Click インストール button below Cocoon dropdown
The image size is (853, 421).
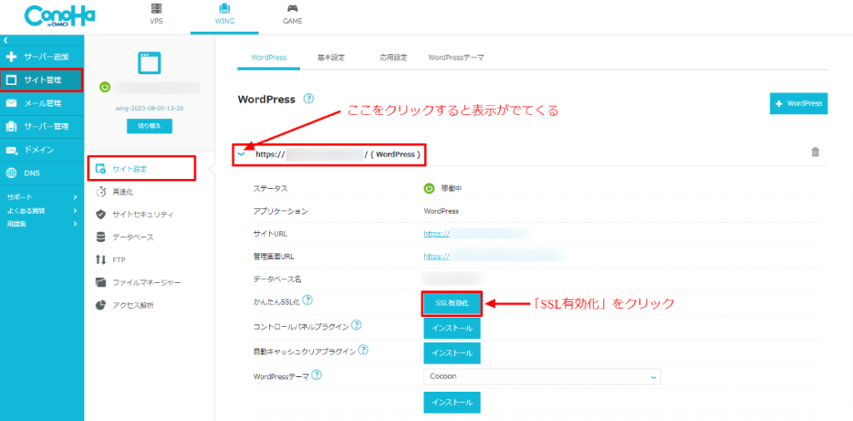[x=452, y=403]
